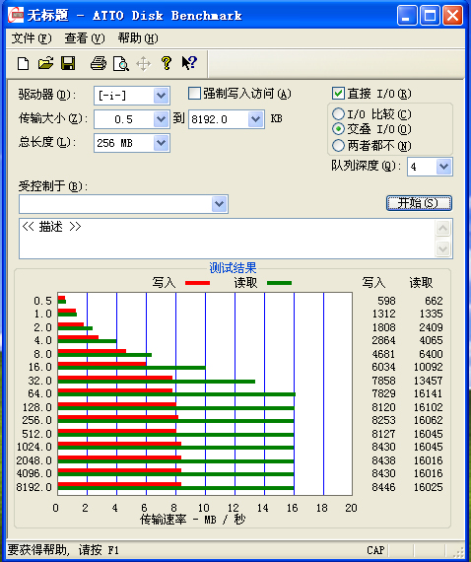471x562 pixels.
Task: Click the yellow question mark About icon
Action: click(x=167, y=63)
